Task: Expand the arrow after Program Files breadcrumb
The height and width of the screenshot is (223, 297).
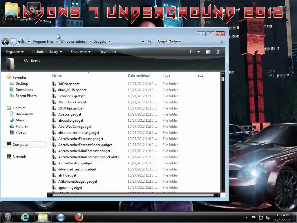Action: 57,42
